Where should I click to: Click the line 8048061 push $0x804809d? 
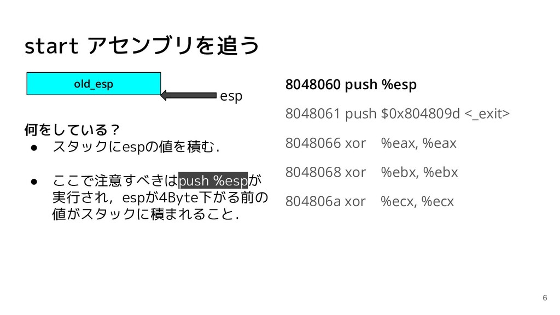[x=372, y=114]
